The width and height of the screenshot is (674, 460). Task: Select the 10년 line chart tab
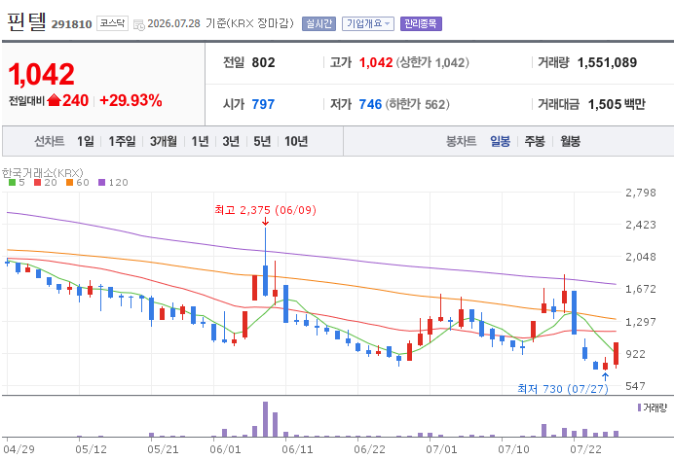click(296, 141)
